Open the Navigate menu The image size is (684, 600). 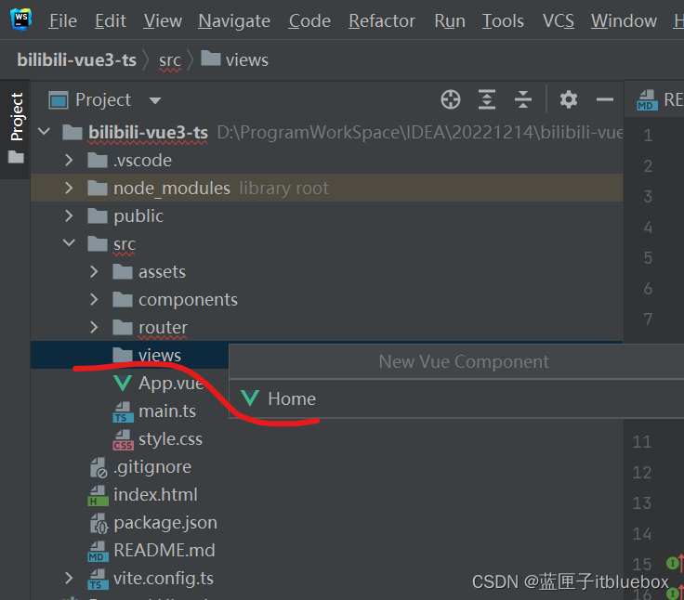pos(234,20)
